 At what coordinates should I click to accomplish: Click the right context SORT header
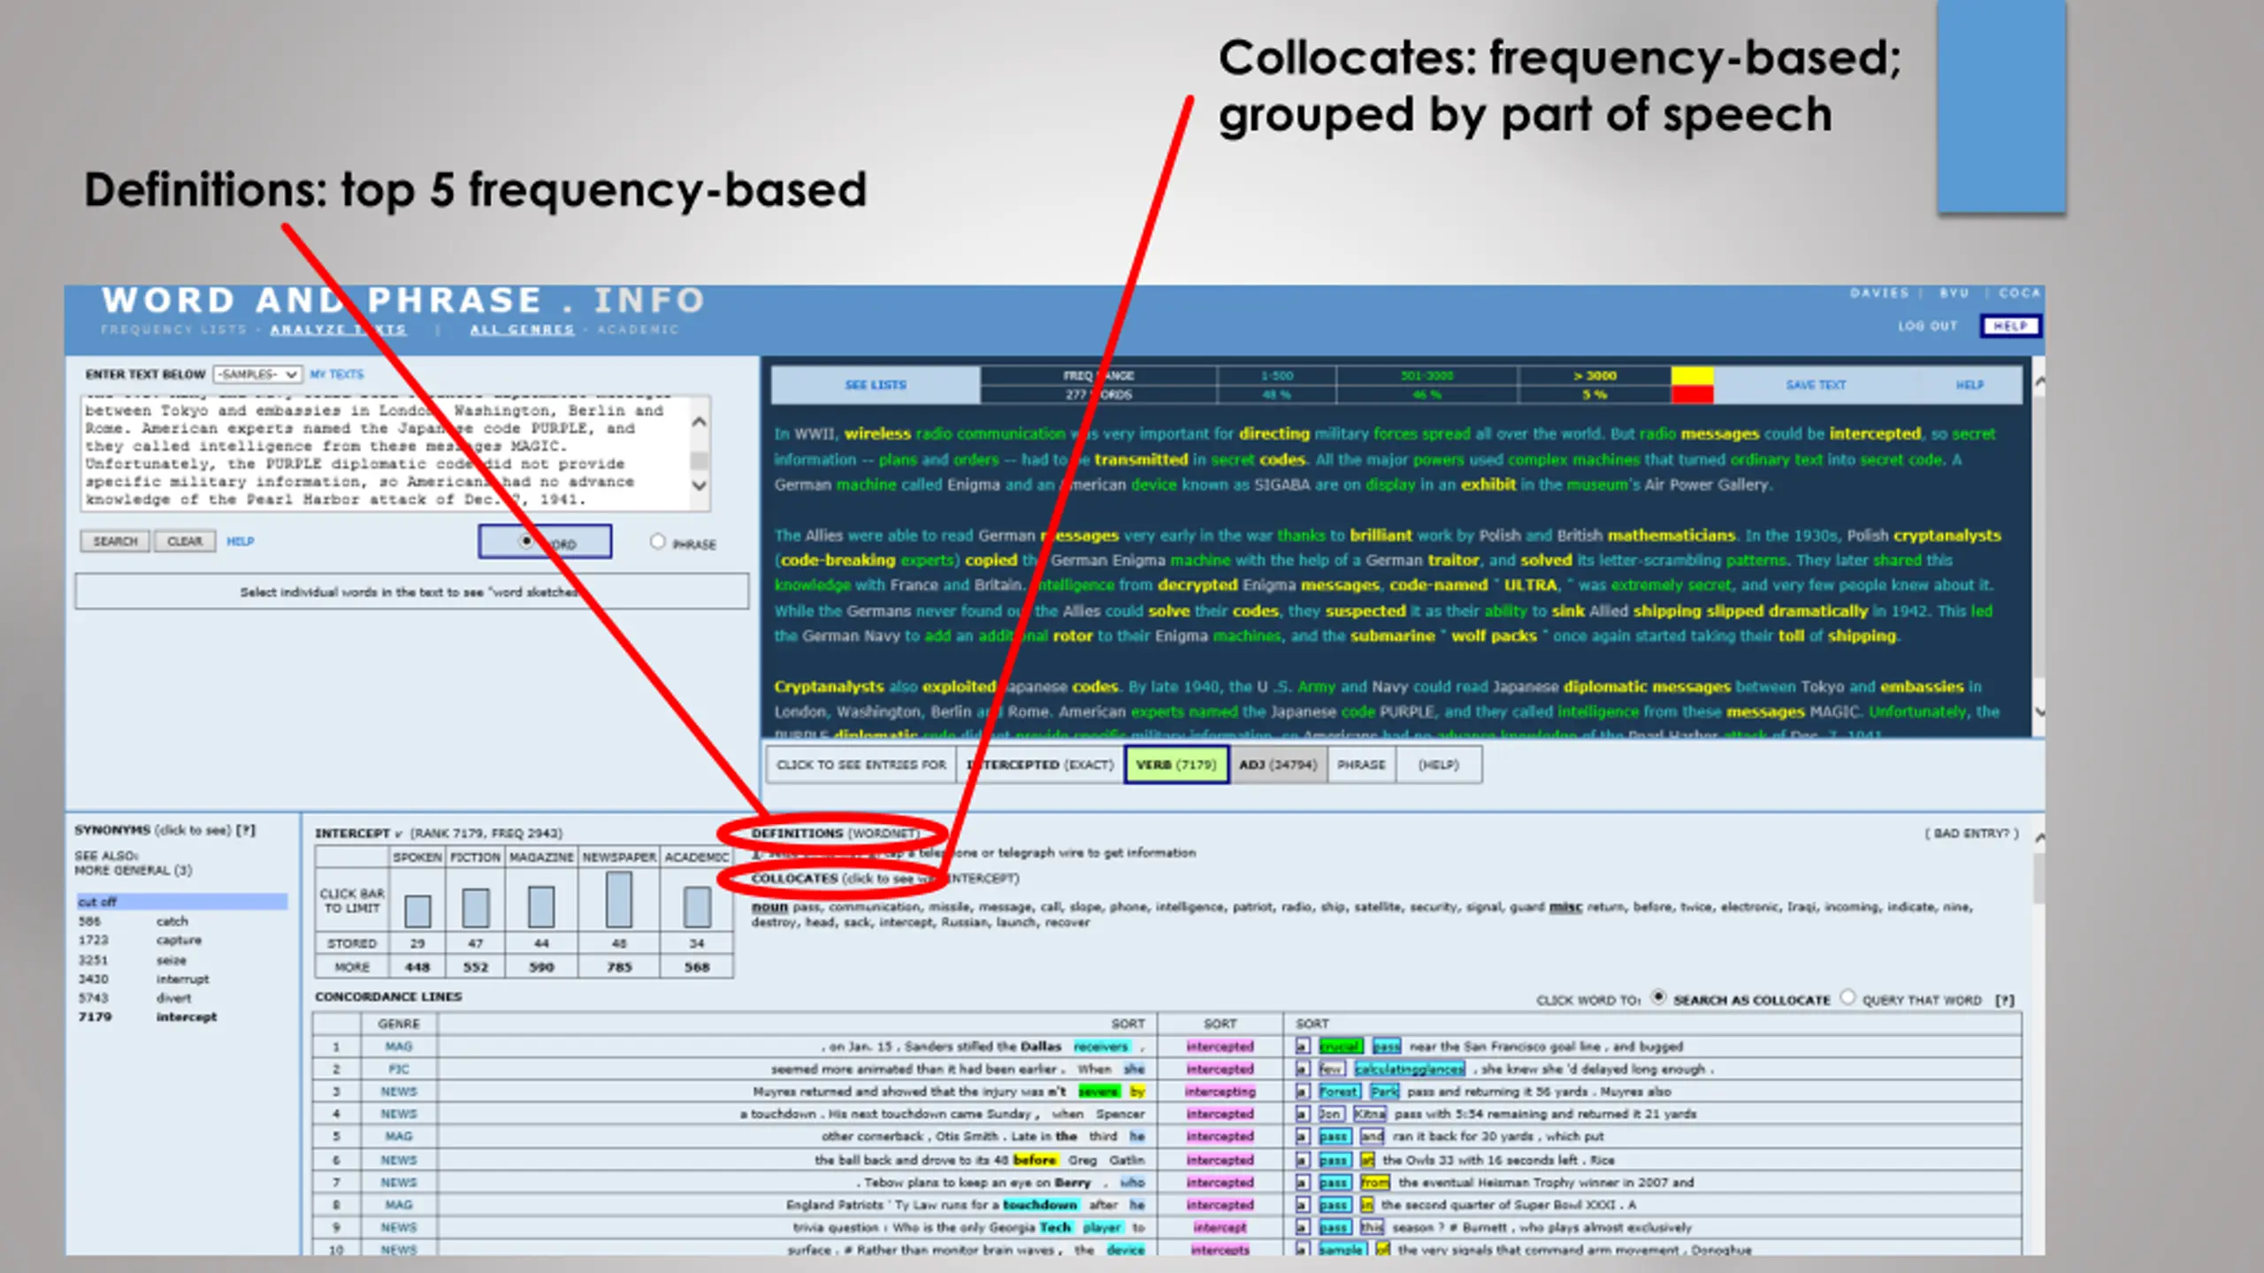1312,1024
